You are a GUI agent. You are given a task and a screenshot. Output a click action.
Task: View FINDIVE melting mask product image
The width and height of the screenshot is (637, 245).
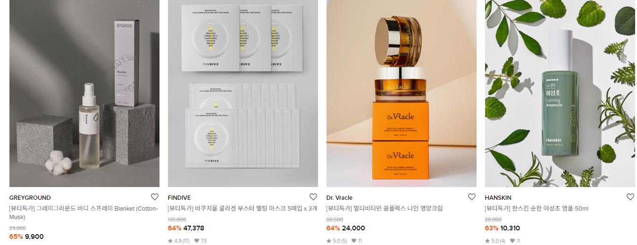click(243, 93)
